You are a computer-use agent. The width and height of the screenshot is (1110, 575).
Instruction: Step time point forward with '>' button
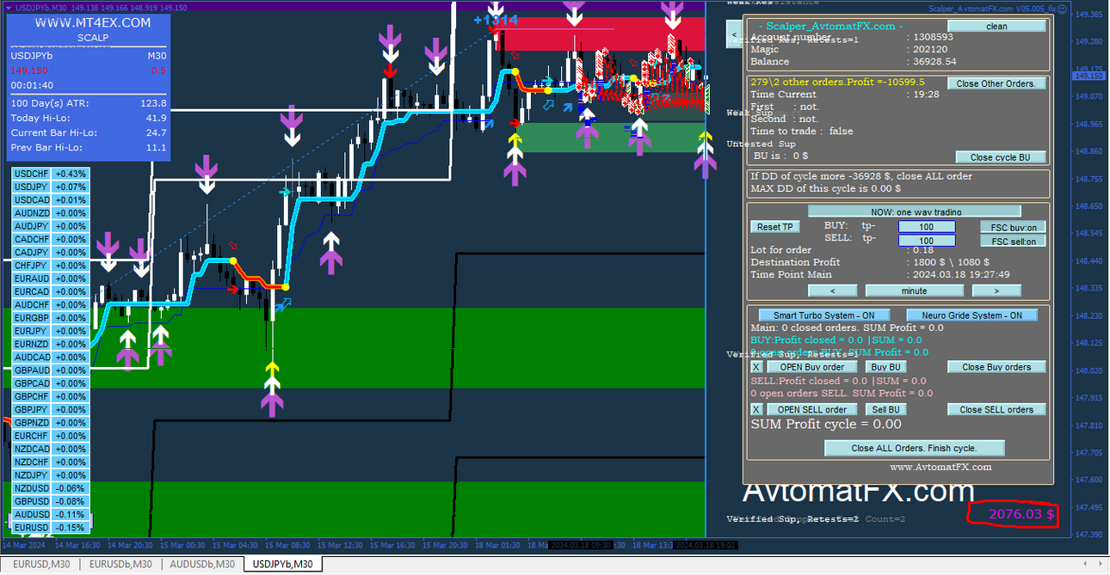point(996,291)
